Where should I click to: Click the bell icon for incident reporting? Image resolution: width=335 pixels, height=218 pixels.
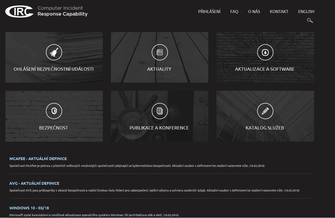(x=54, y=52)
